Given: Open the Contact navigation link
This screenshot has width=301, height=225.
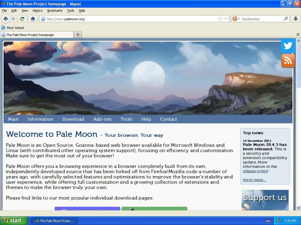Looking at the screenshot, I should (x=168, y=119).
